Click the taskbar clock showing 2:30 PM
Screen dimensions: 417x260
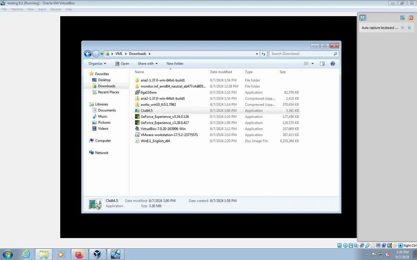pos(402,255)
